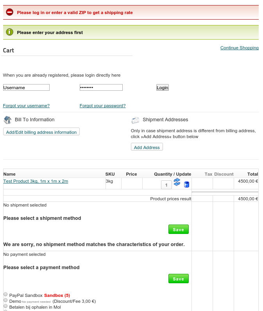Open the Forgot your username link

coord(26,106)
